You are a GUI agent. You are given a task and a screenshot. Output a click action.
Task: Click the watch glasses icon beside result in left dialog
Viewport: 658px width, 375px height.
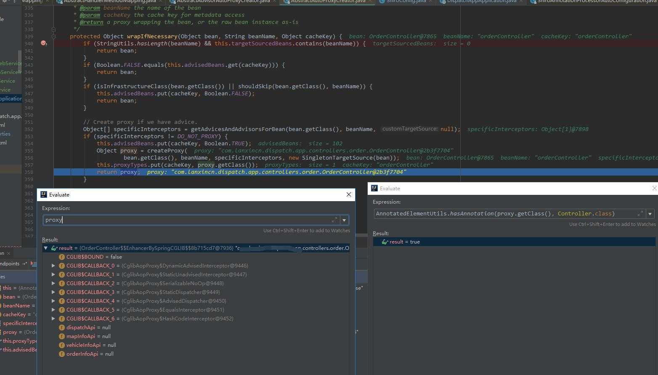coord(54,248)
